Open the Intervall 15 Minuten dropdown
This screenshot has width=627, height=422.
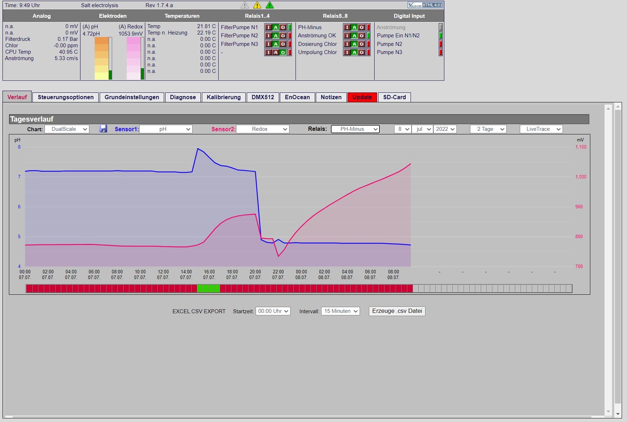(x=340, y=311)
